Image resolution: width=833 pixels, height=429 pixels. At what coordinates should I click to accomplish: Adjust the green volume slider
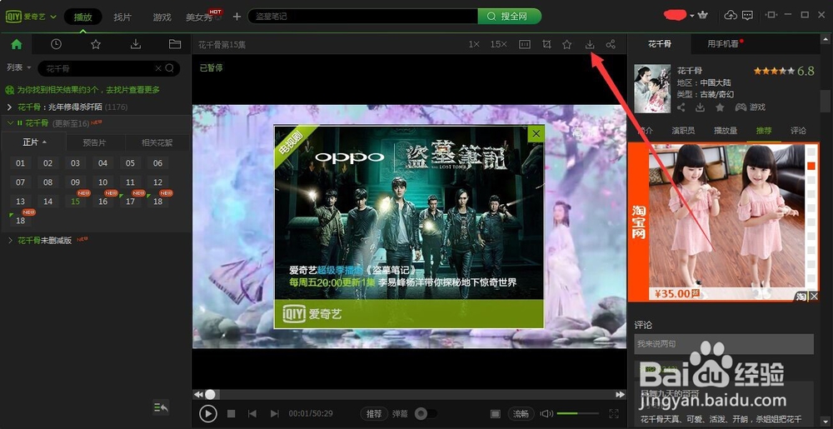[x=577, y=414]
